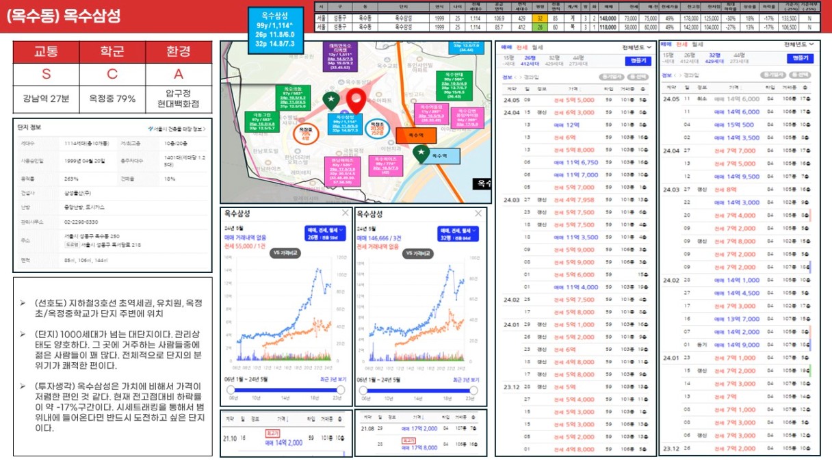Viewport: 832px width, 468px height.
Task: Close the 32평 옥수삼성 chart panel
Action: coord(478,213)
